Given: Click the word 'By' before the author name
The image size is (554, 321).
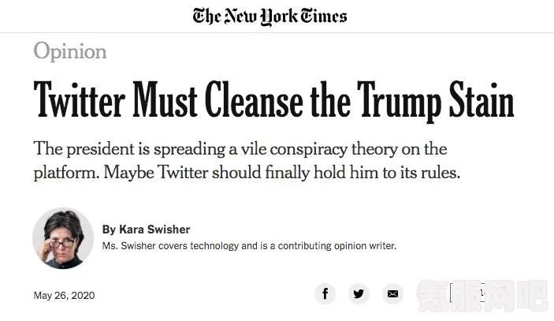Looking at the screenshot, I should [109, 230].
